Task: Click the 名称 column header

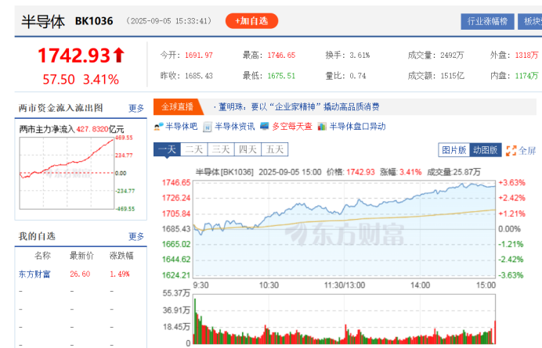Action: 42,256
